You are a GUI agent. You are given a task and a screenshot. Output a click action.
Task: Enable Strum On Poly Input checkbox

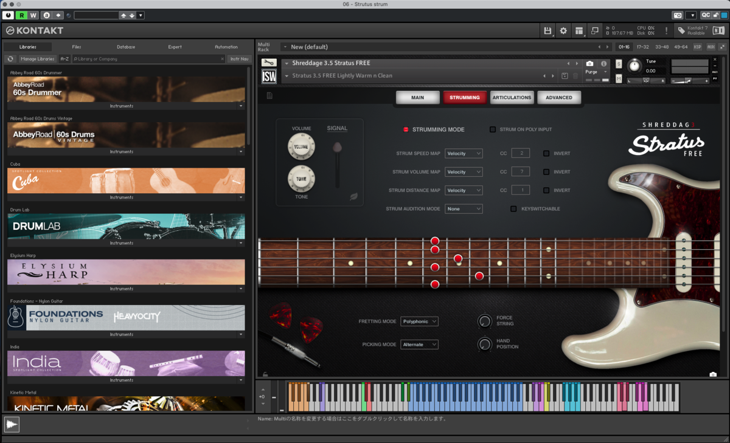pyautogui.click(x=493, y=129)
